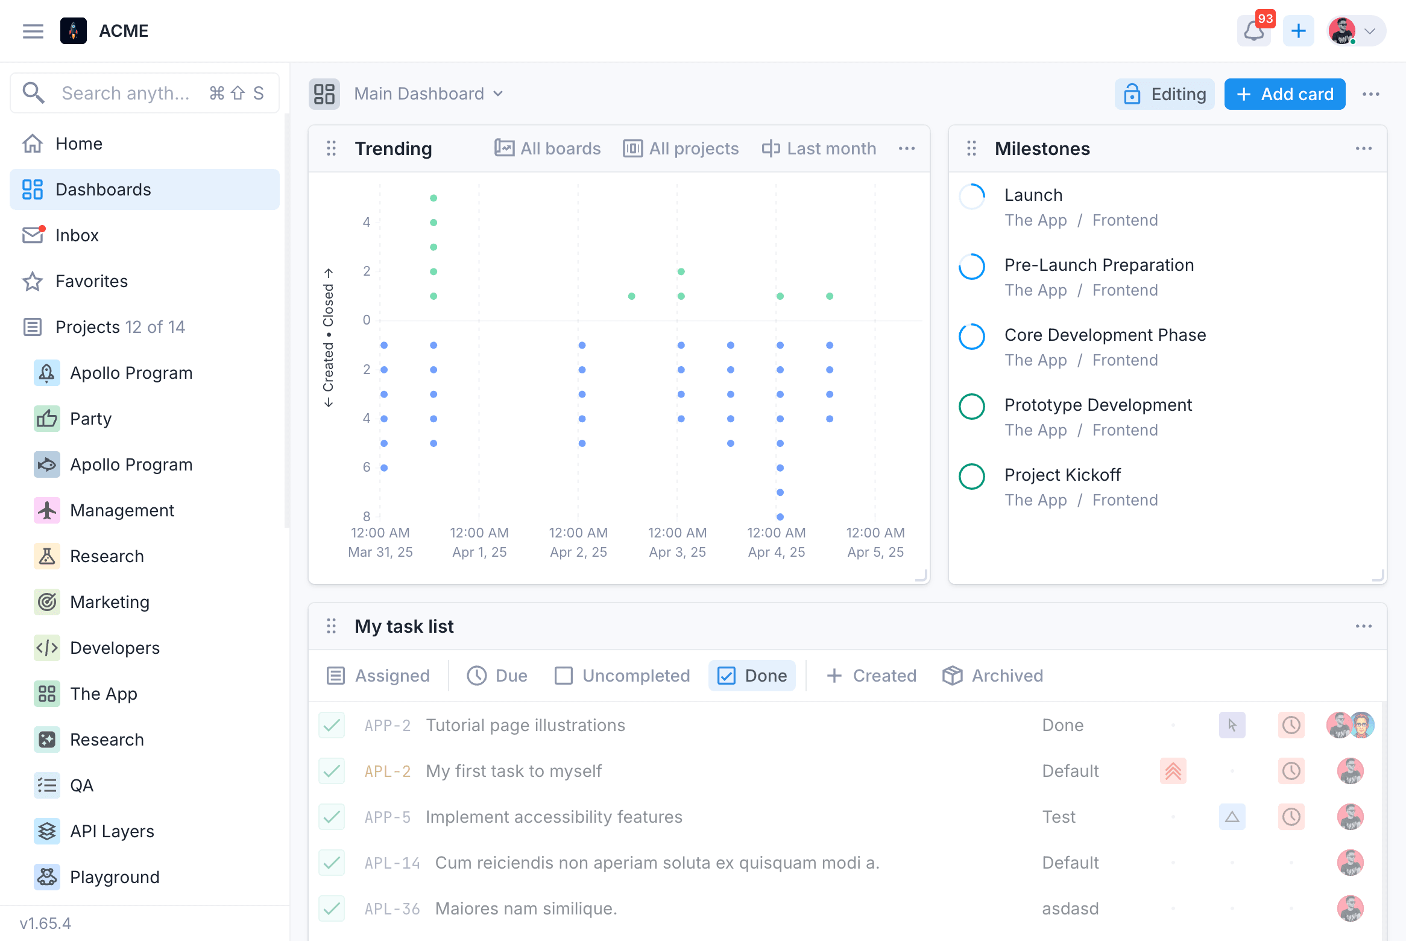Click the Launch milestone progress circle
This screenshot has width=1406, height=941.
pyautogui.click(x=972, y=196)
